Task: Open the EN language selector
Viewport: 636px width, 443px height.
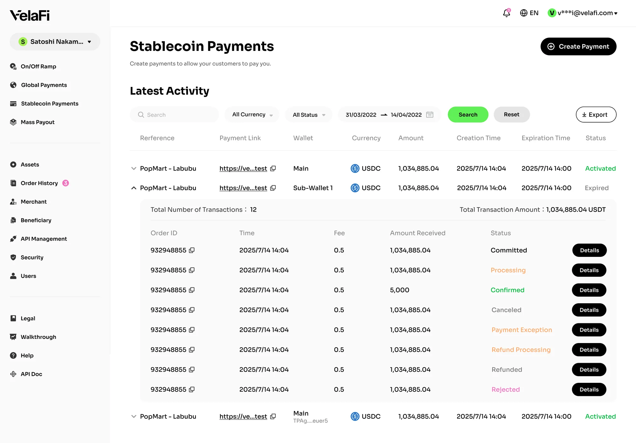Action: click(x=529, y=13)
